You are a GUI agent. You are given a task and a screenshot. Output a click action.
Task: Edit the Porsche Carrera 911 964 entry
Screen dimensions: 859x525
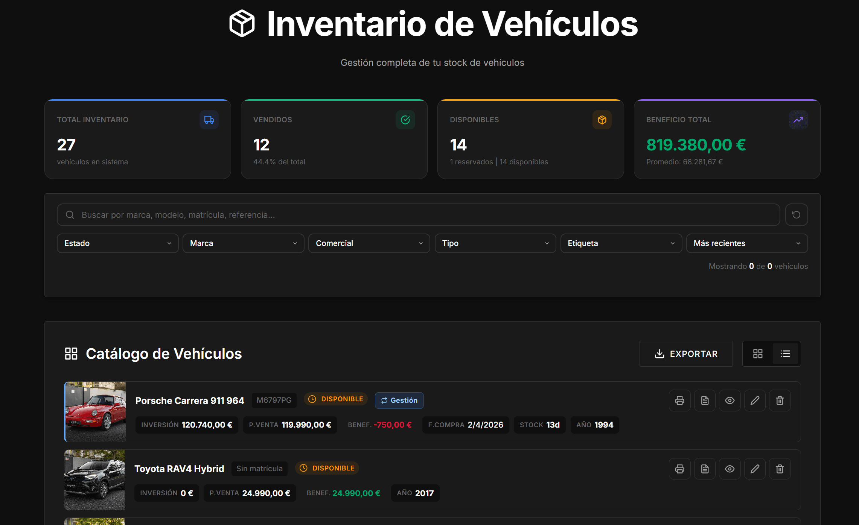point(755,401)
